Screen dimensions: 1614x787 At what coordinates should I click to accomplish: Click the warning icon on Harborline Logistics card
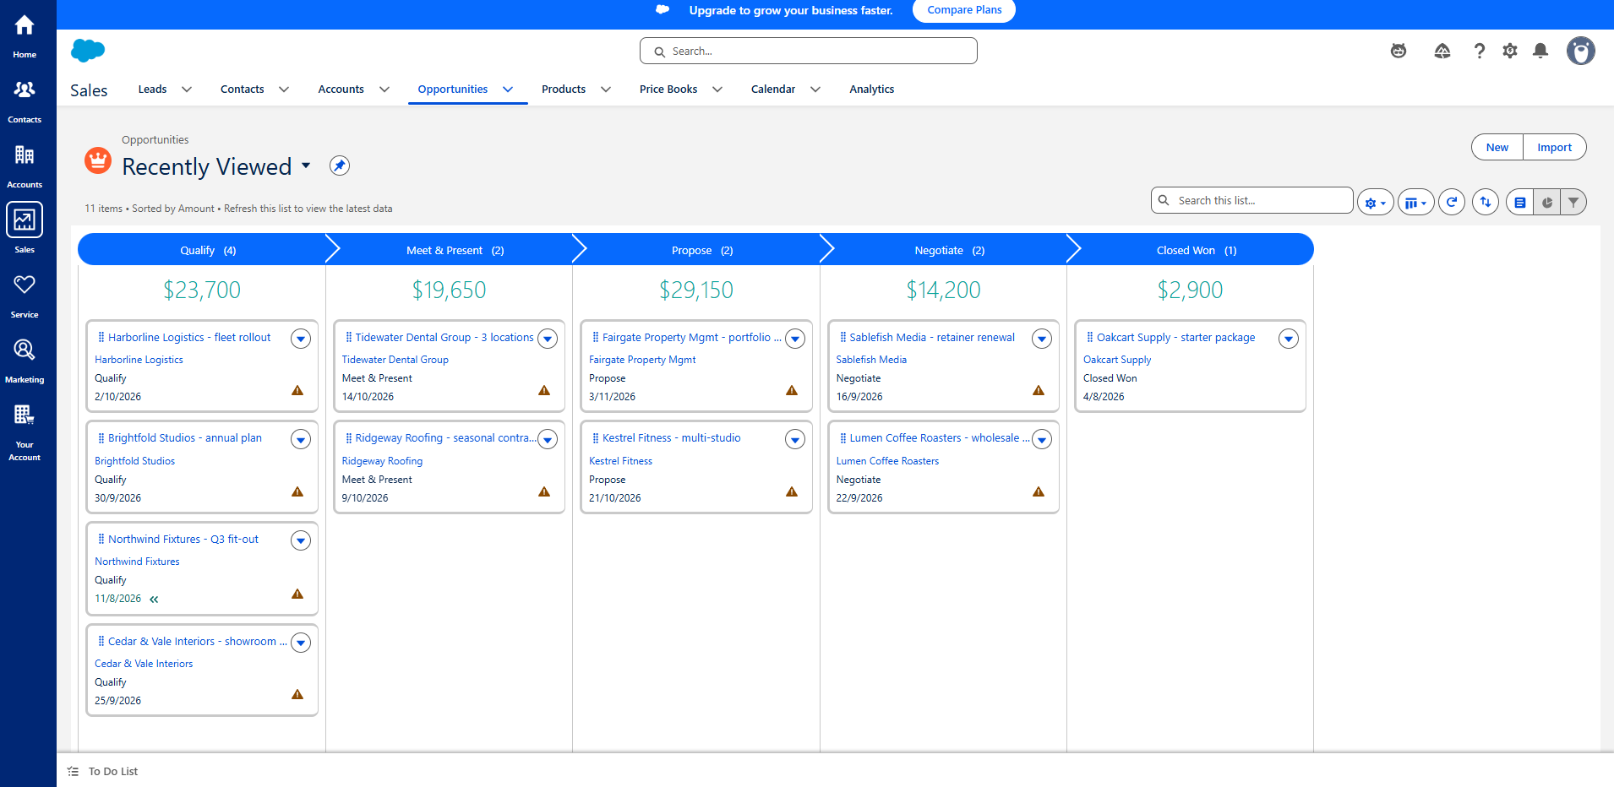point(297,390)
